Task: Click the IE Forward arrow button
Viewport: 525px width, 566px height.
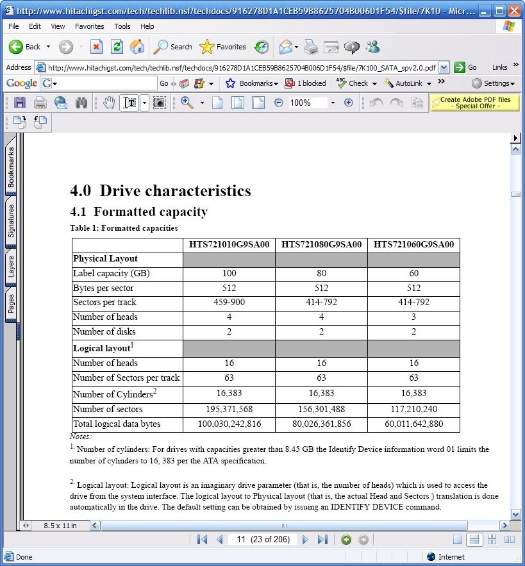Action: pyautogui.click(x=66, y=47)
